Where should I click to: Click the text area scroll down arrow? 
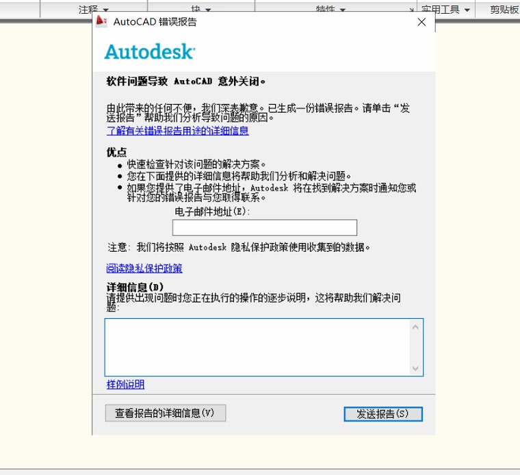[x=415, y=368]
